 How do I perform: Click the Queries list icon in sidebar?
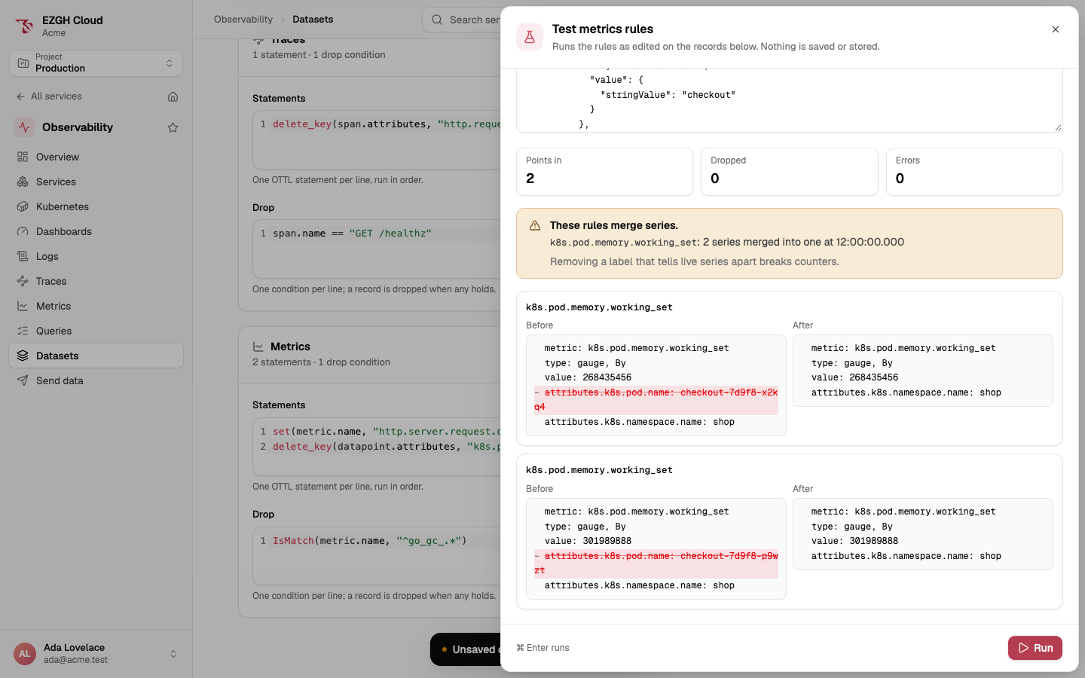coord(23,331)
